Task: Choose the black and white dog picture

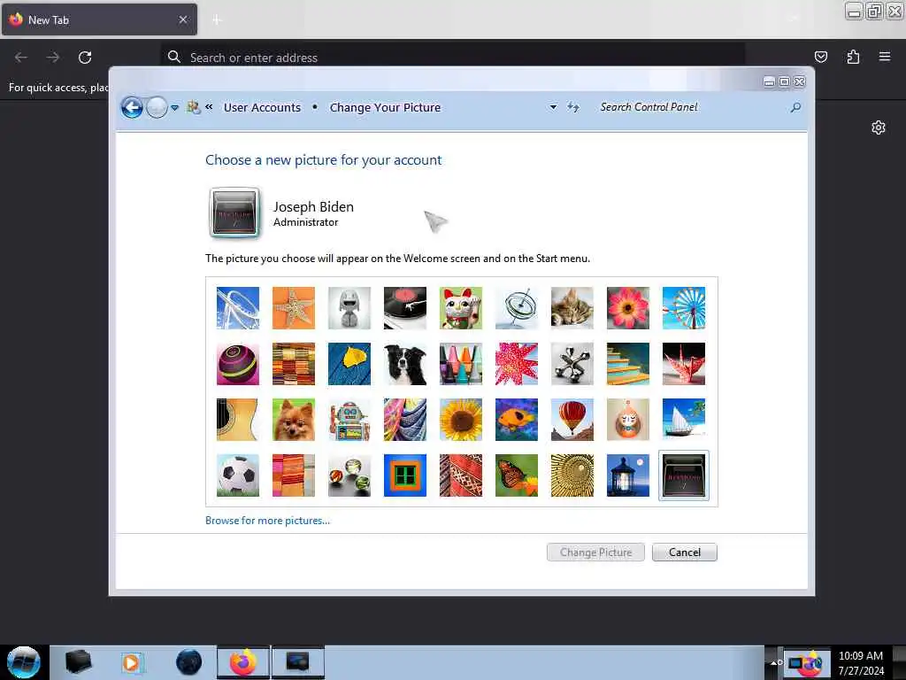Action: click(405, 364)
